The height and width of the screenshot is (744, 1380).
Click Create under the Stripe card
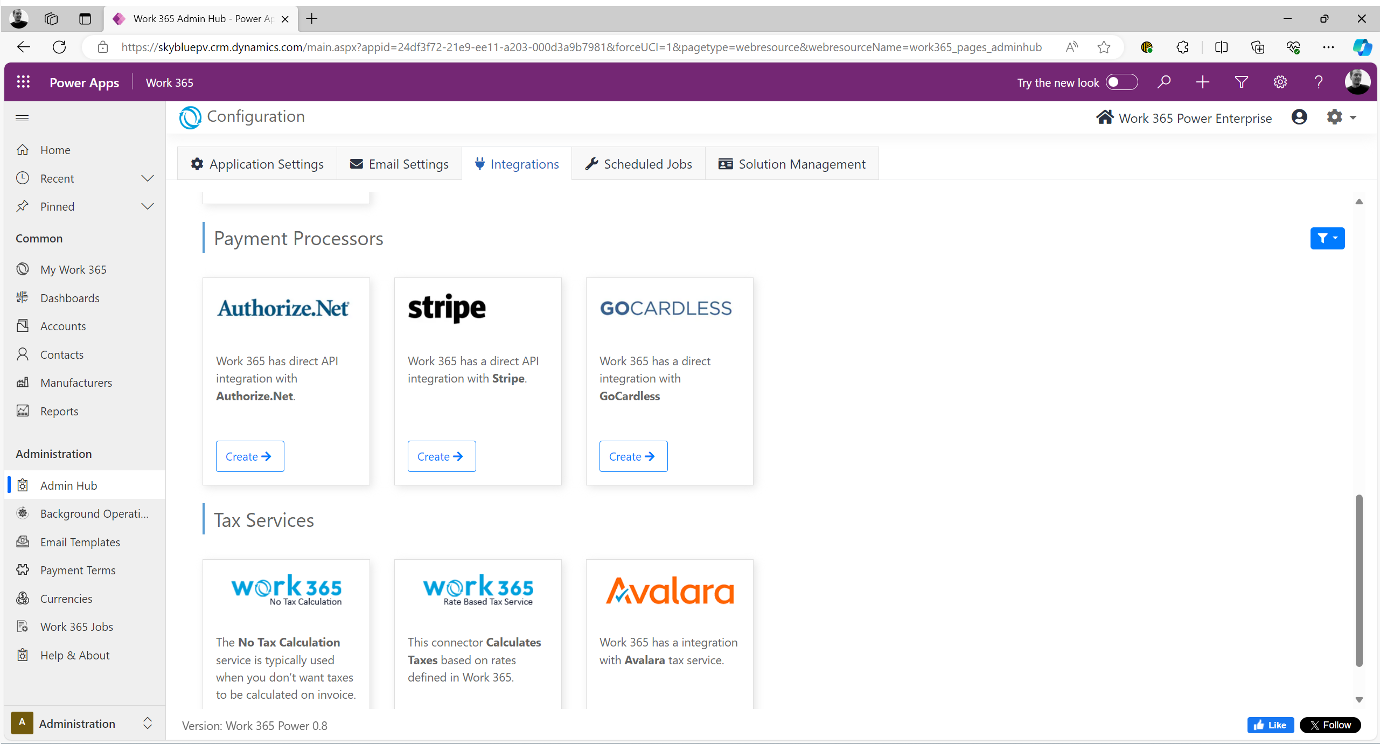pyautogui.click(x=441, y=456)
